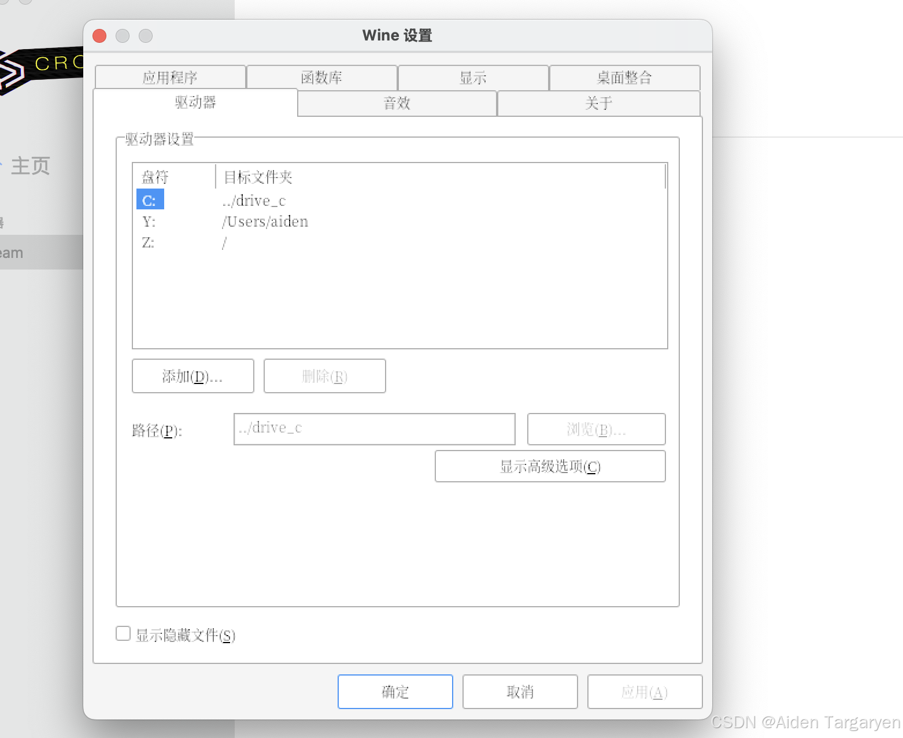Select the Y: drive row
Image resolution: width=903 pixels, height=738 pixels.
[149, 222]
